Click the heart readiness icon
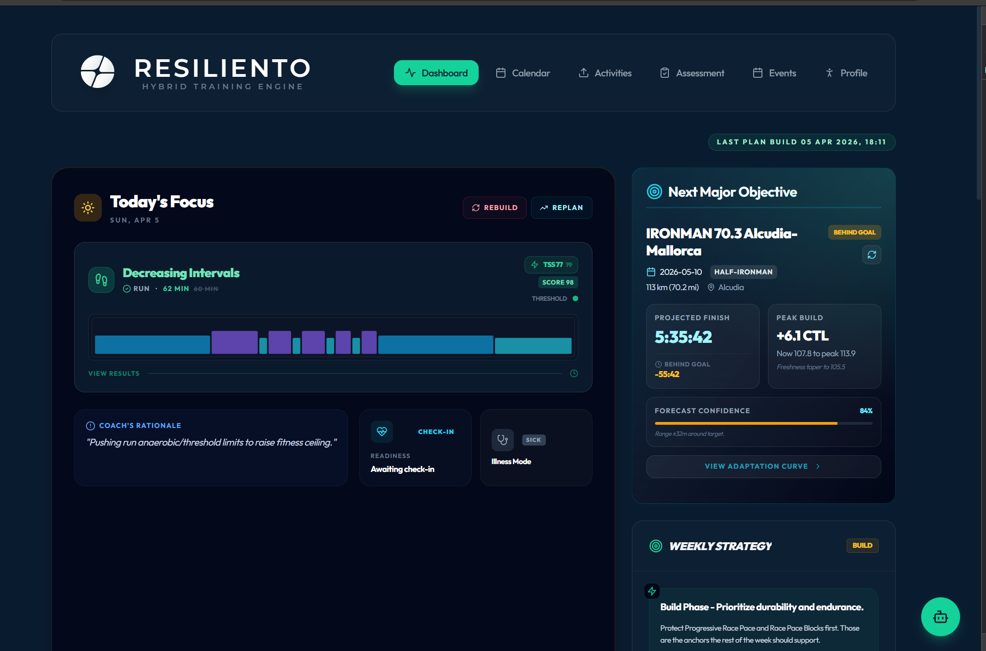 [x=382, y=432]
